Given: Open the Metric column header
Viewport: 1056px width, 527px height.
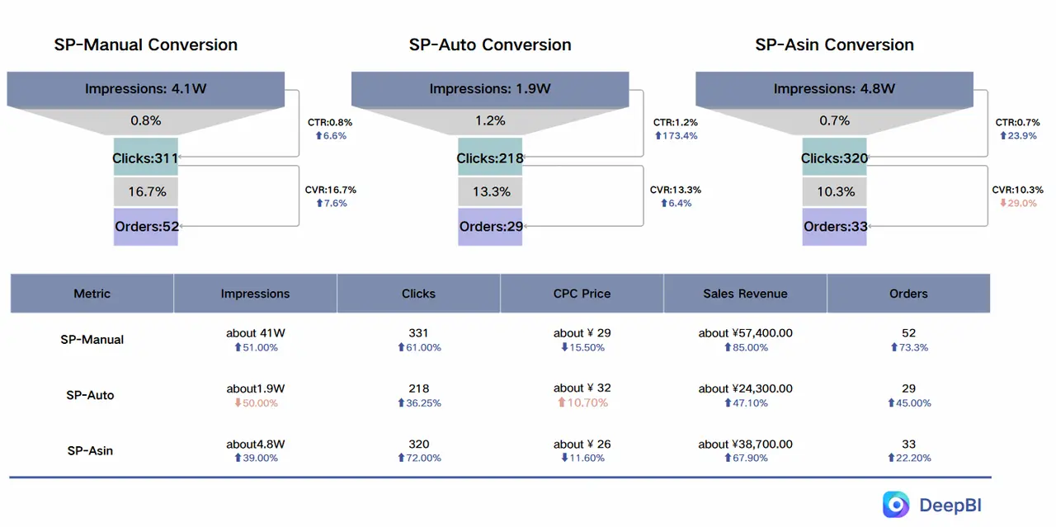Looking at the screenshot, I should pos(92,294).
